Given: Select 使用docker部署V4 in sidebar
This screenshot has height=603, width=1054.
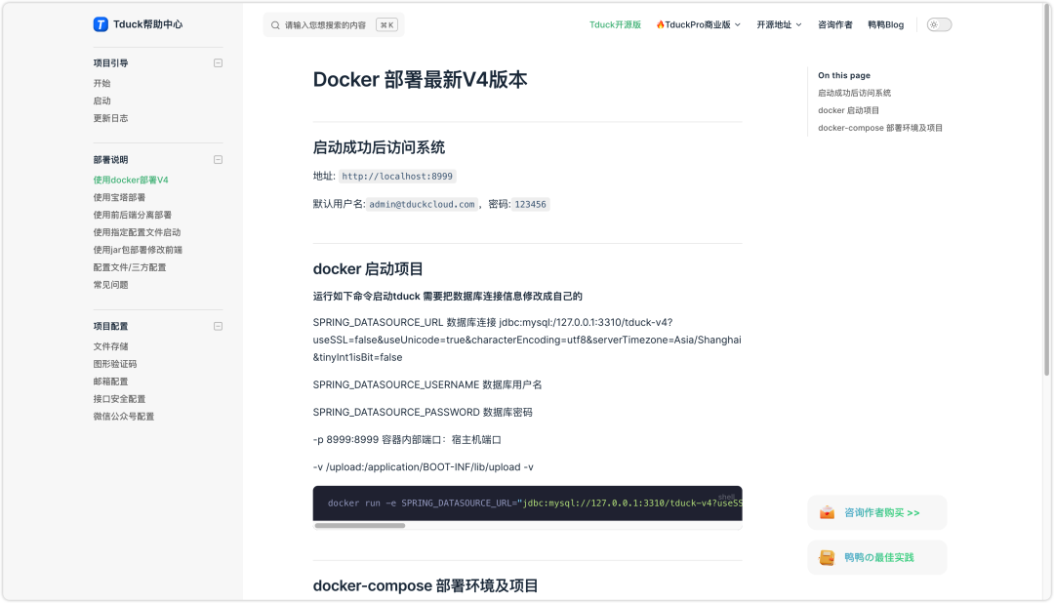Looking at the screenshot, I should (x=131, y=181).
